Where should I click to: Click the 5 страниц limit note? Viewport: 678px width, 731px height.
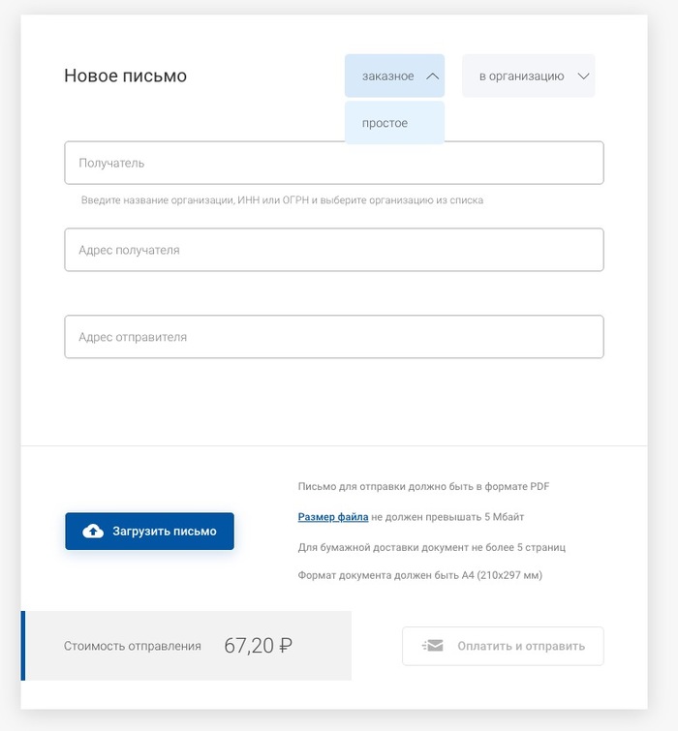431,547
